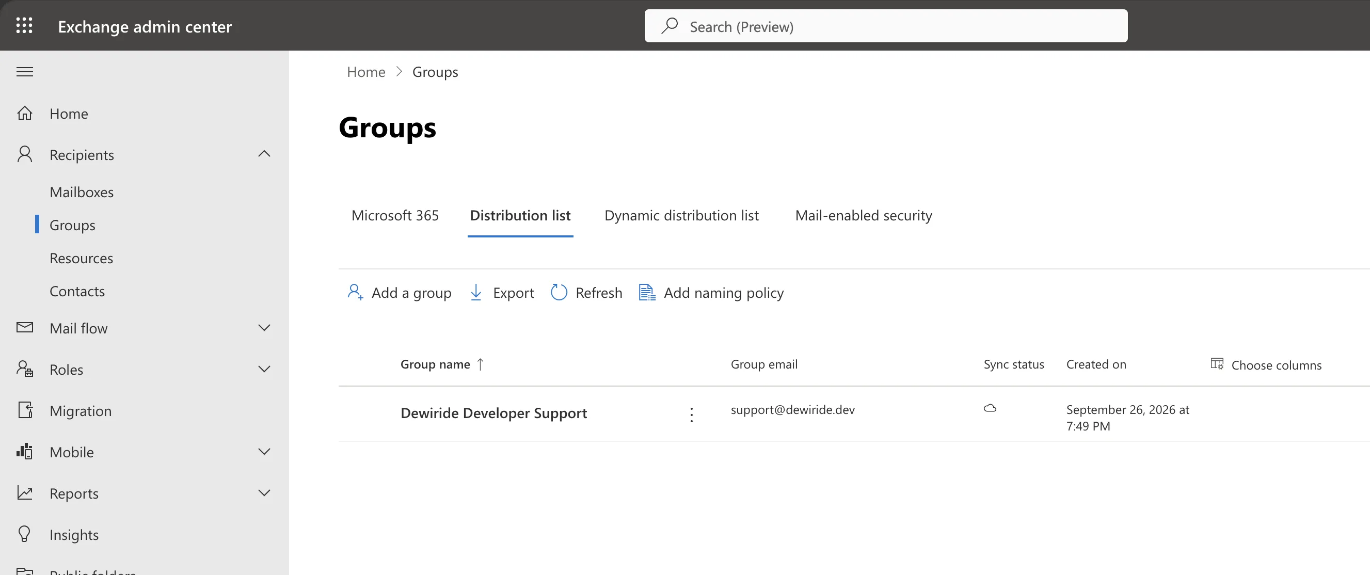This screenshot has height=575, width=1370.
Task: Click the Add naming policy document icon
Action: pos(647,292)
